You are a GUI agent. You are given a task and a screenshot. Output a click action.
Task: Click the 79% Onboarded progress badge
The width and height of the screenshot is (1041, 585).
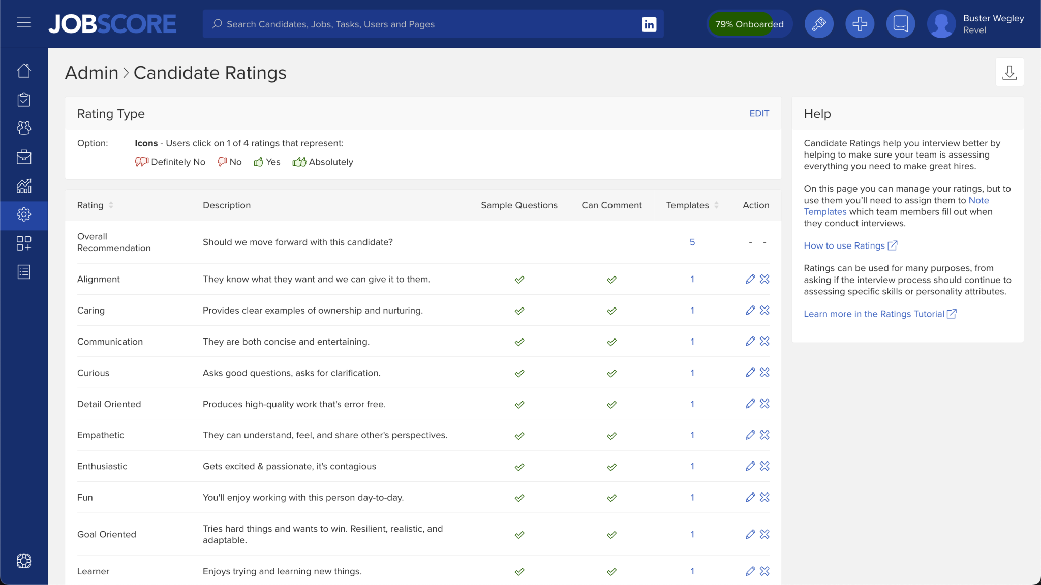point(749,23)
